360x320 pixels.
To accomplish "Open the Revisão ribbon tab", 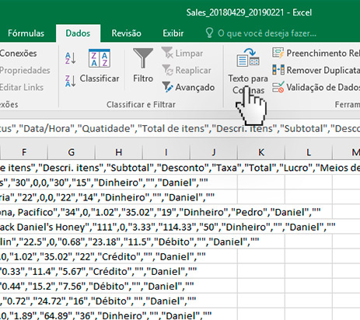I will (x=126, y=33).
